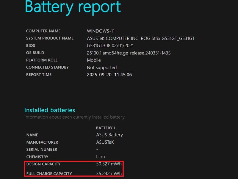Select the installed battery information subtitle text
238x179 pixels.
pos(74,117)
